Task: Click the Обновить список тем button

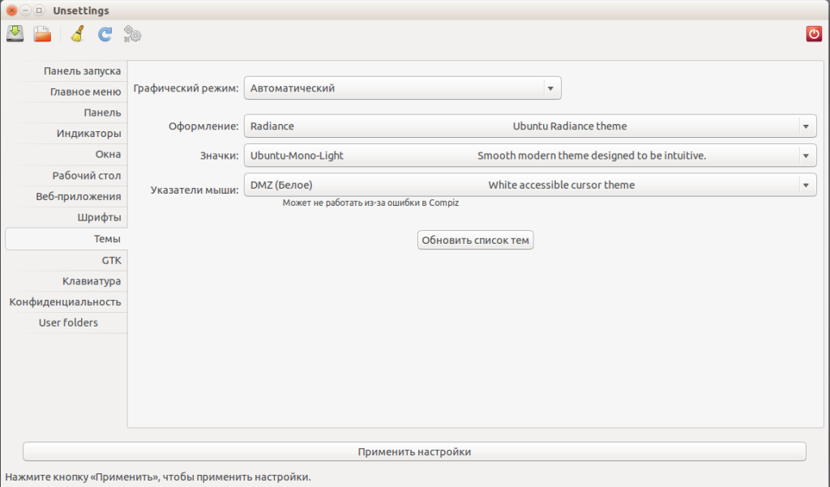Action: 475,241
